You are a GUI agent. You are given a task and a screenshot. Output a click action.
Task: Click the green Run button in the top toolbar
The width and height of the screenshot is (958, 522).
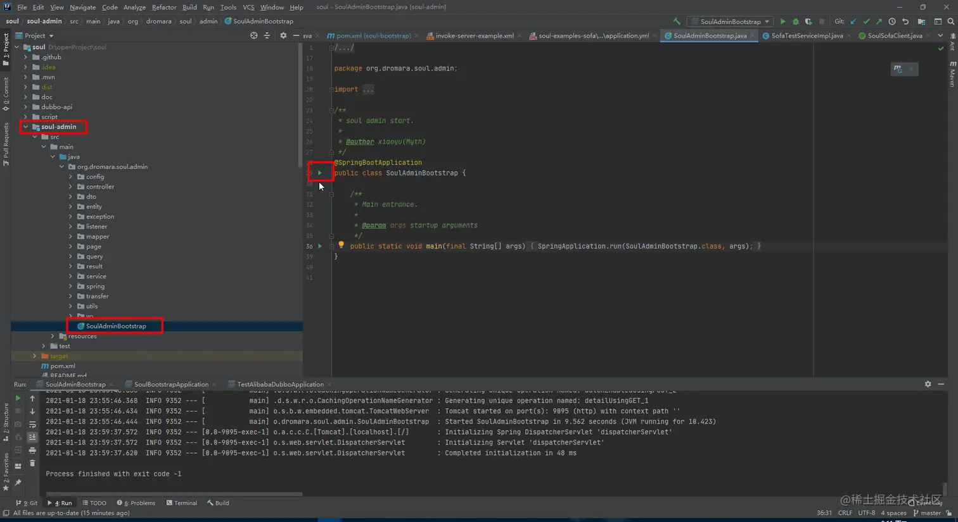(782, 22)
